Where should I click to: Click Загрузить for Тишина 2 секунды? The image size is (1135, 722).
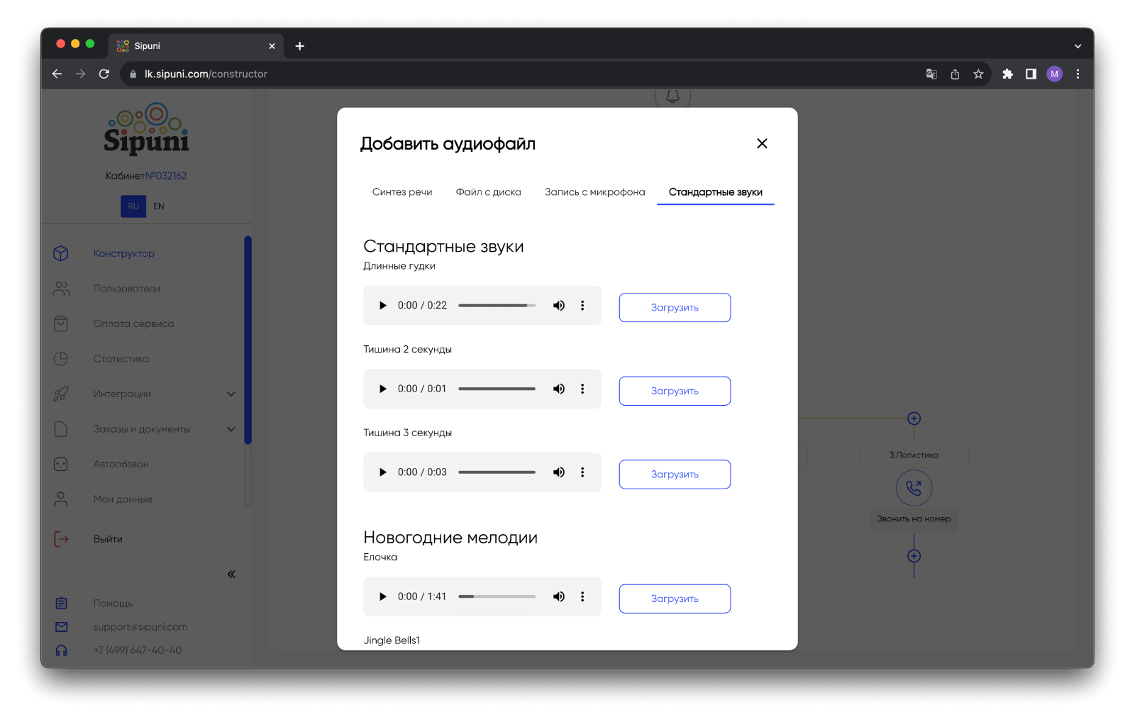(x=675, y=391)
